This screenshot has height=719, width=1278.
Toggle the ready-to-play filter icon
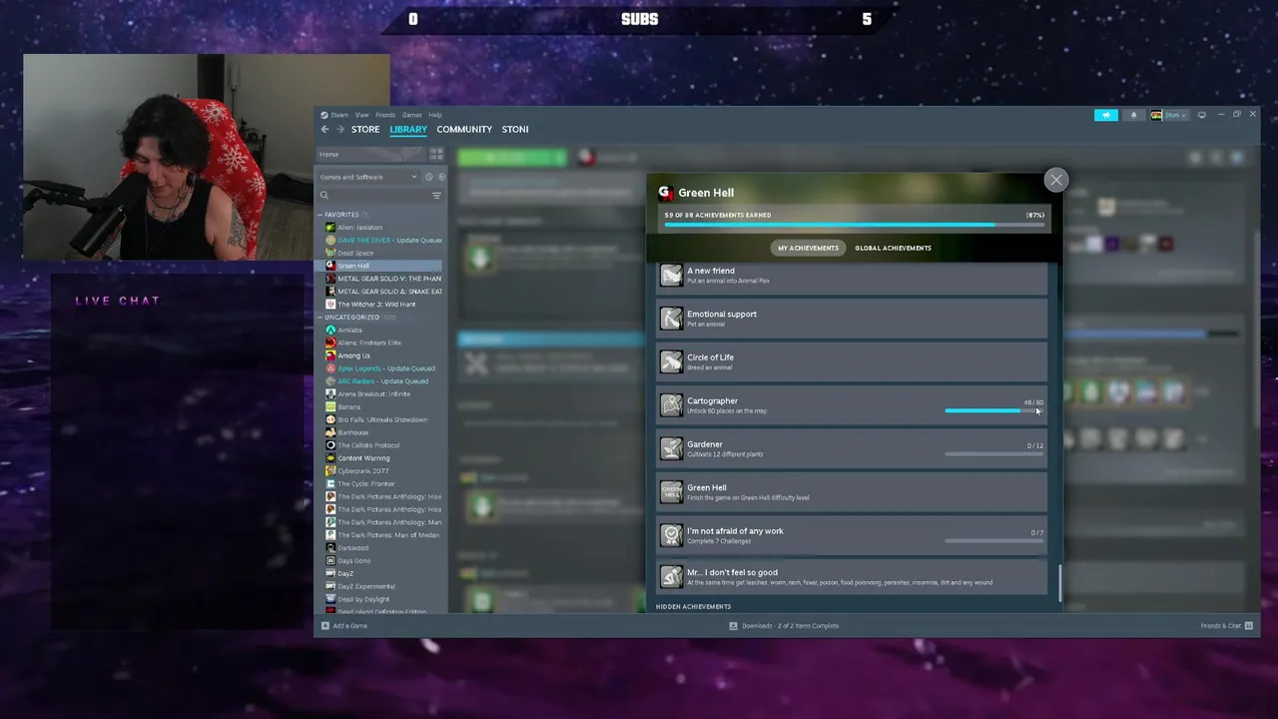(441, 177)
